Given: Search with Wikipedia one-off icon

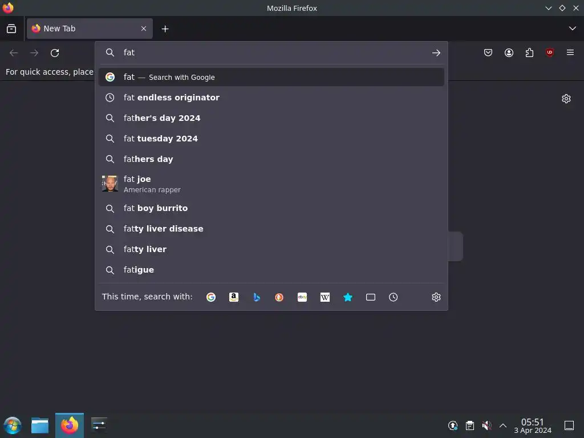Looking at the screenshot, I should tap(325, 297).
